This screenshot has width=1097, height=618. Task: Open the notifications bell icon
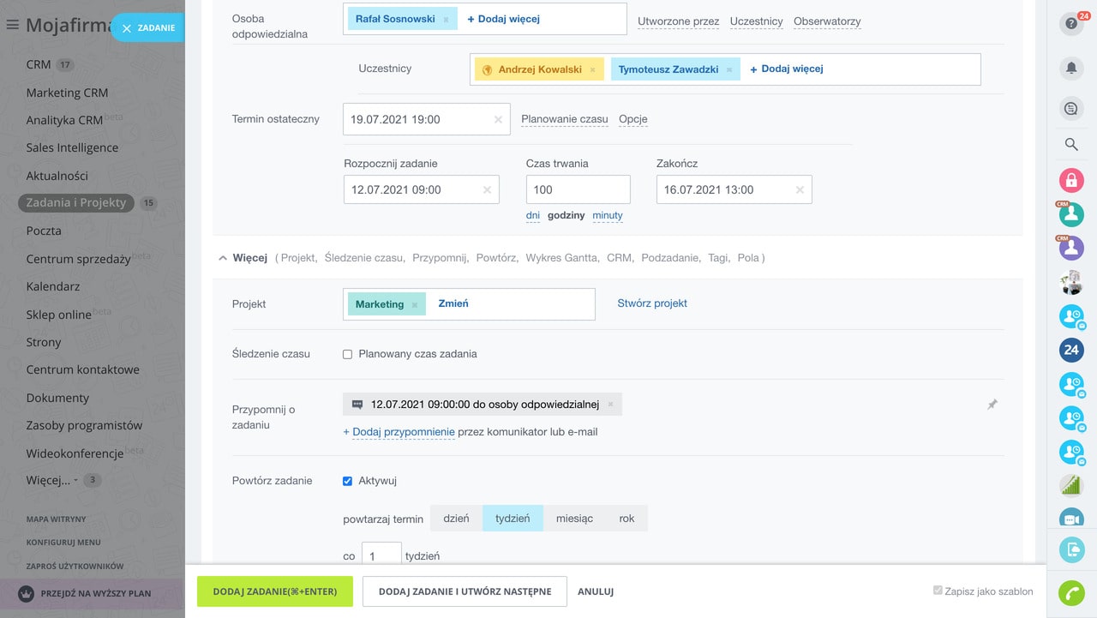(x=1070, y=68)
